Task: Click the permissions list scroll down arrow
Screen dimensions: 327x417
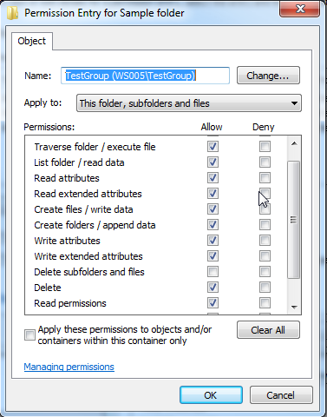Action: coord(294,308)
